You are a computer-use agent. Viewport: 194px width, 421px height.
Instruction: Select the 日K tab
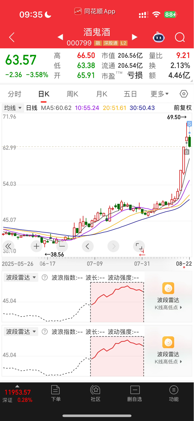click(44, 94)
